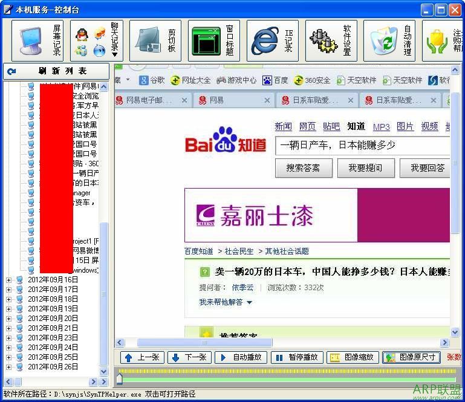The image size is (465, 402).
Task: Click the 视频 link on Baidu
Action: click(x=429, y=126)
